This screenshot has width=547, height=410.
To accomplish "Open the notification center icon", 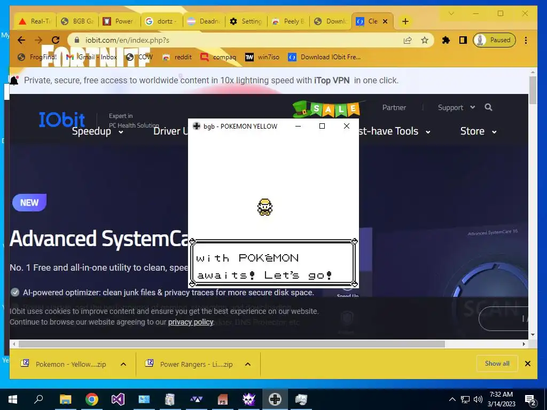I will pos(530,400).
